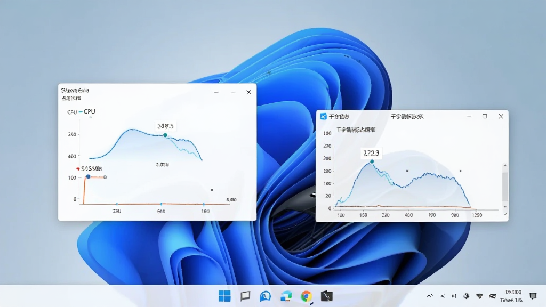Click the 222.3 data point marker in right chart
546x307 pixels.
372,161
